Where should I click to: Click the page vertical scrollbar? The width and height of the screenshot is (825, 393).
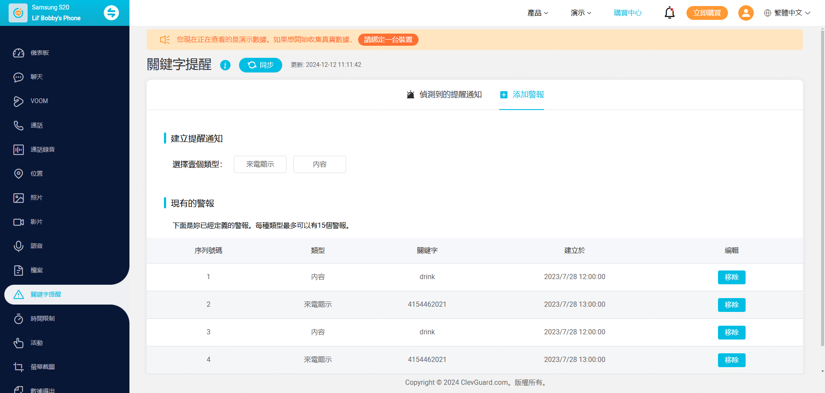822,188
